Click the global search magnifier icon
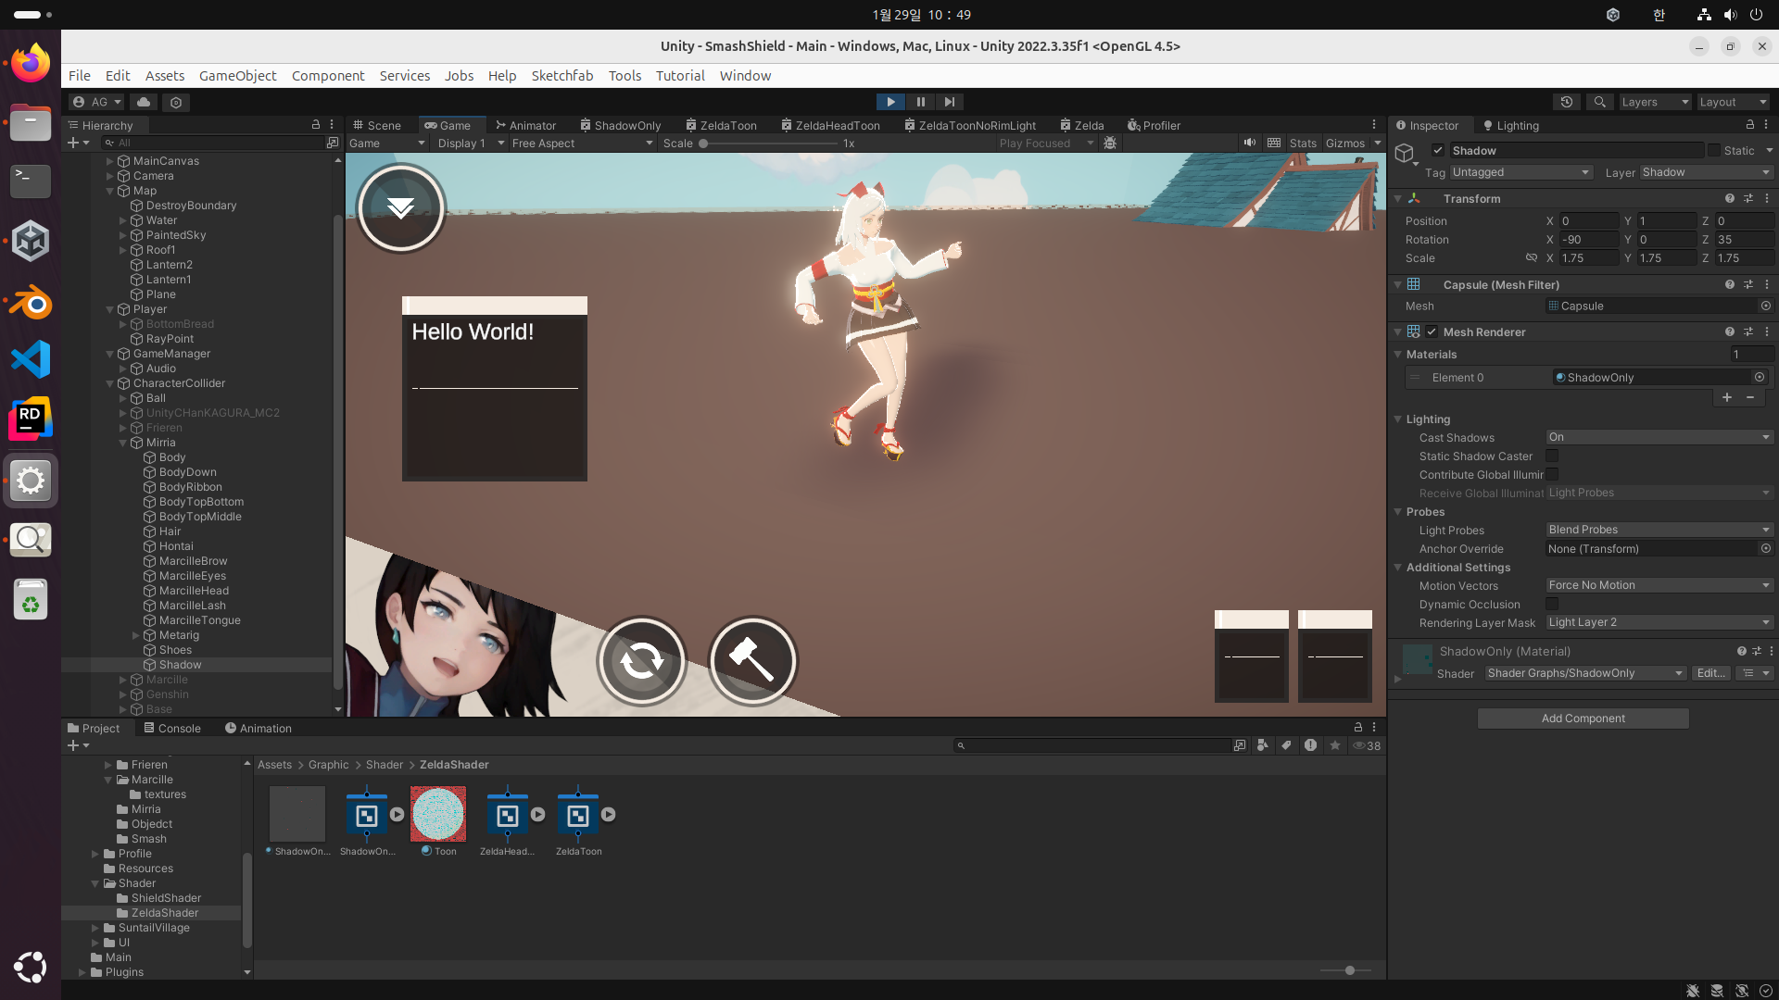The image size is (1779, 1000). click(x=1599, y=102)
